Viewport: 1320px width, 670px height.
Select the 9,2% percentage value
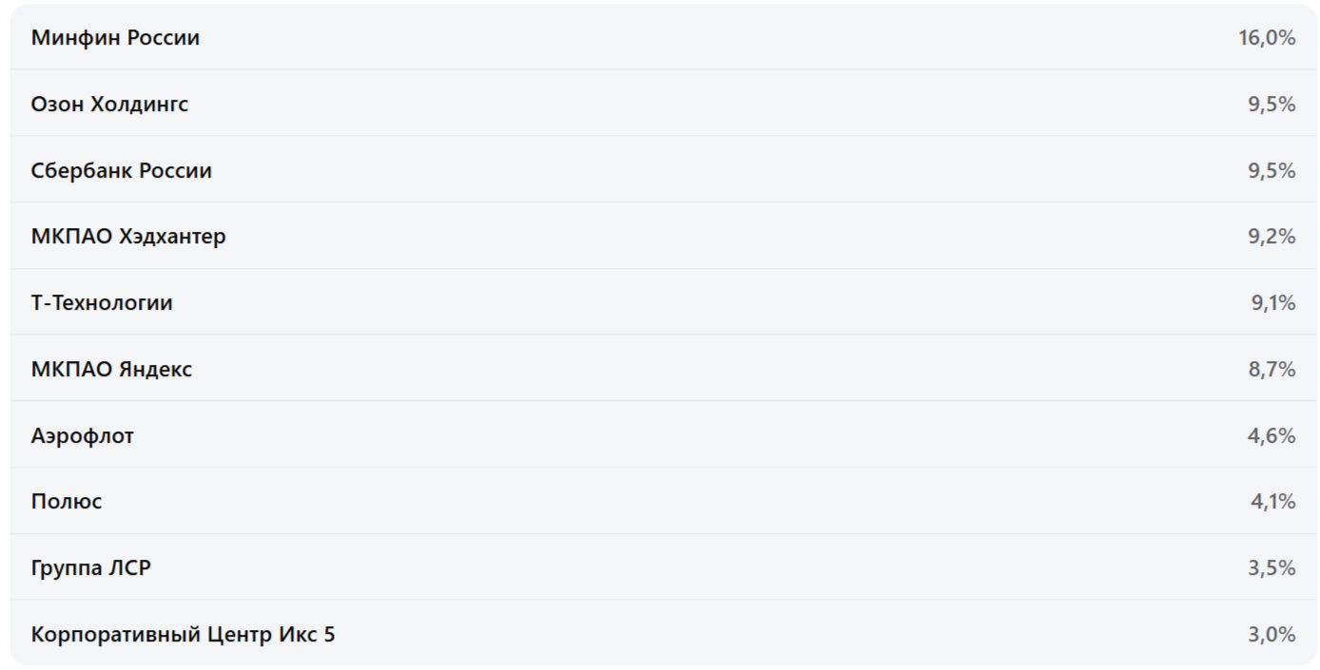(x=1271, y=237)
